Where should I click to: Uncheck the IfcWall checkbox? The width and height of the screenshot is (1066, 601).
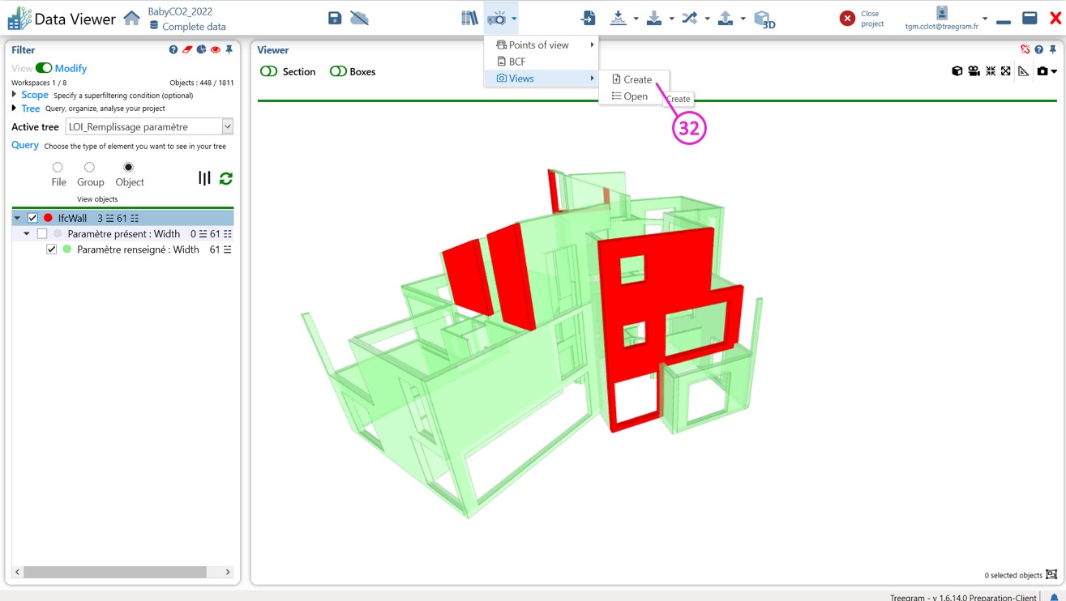coord(33,218)
